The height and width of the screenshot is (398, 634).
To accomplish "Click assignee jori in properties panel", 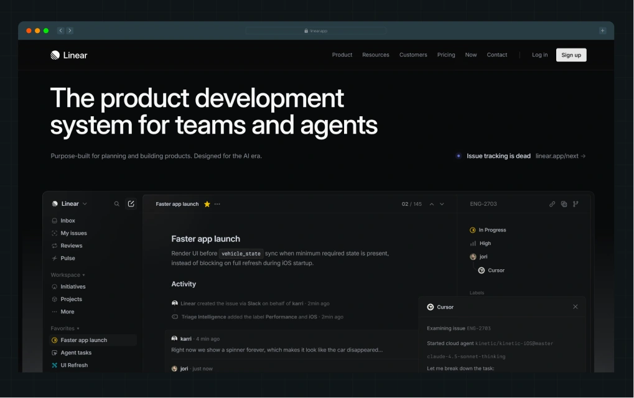I will click(x=478, y=257).
